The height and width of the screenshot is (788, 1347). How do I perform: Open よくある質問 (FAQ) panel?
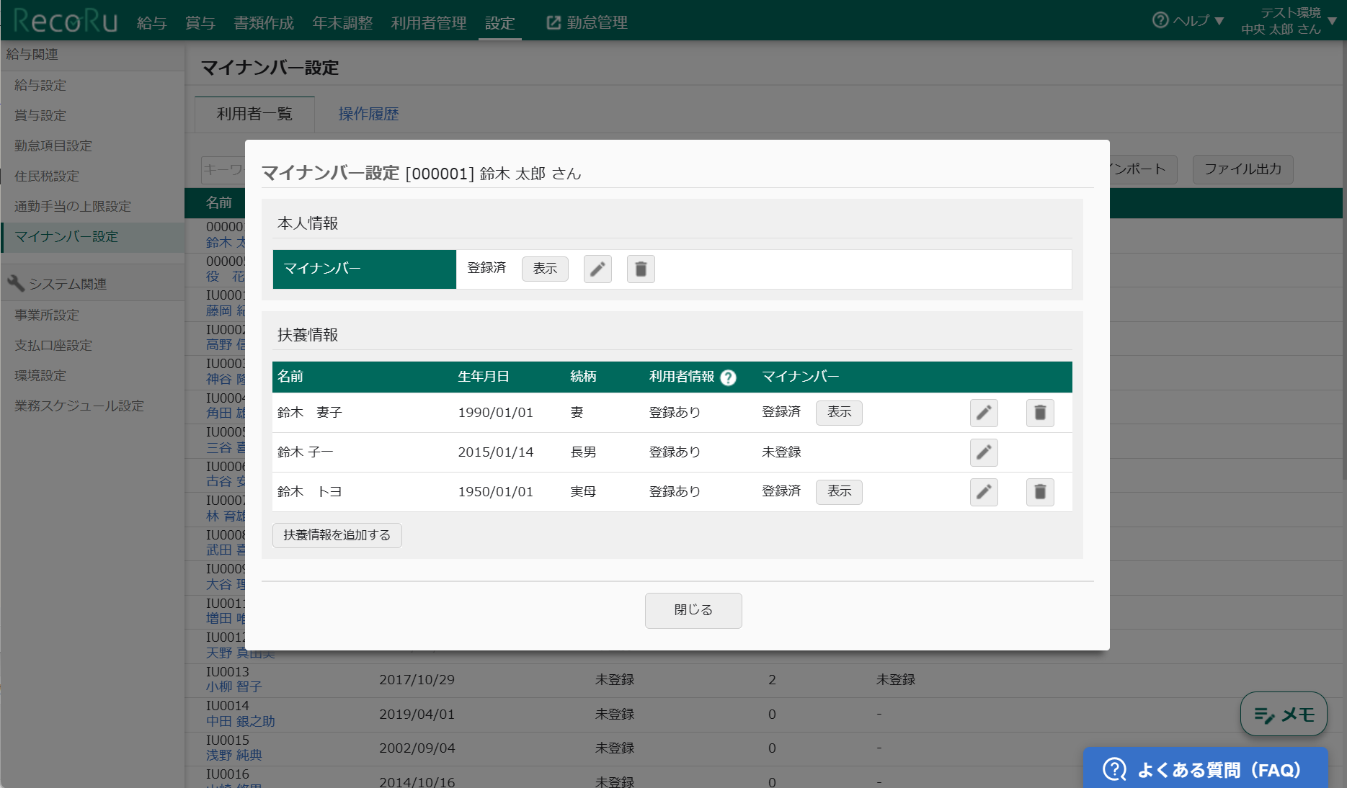pyautogui.click(x=1206, y=769)
